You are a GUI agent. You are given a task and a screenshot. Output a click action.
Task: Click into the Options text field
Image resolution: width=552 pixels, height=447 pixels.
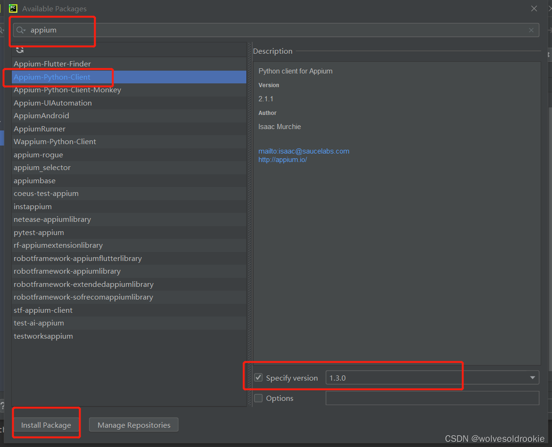point(432,398)
